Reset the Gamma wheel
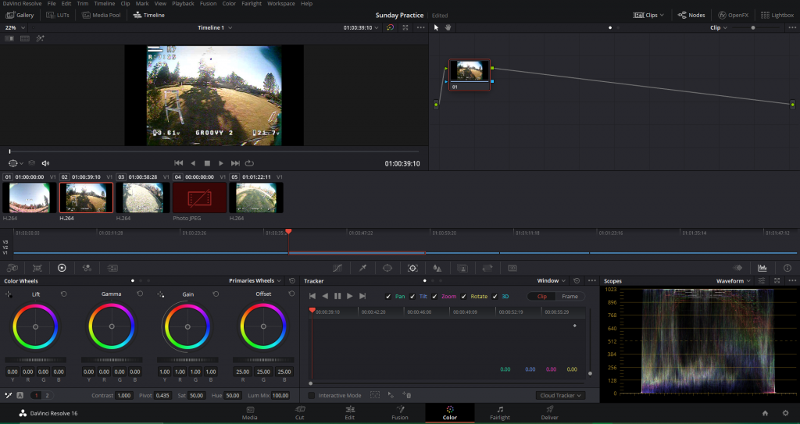 [x=139, y=294]
